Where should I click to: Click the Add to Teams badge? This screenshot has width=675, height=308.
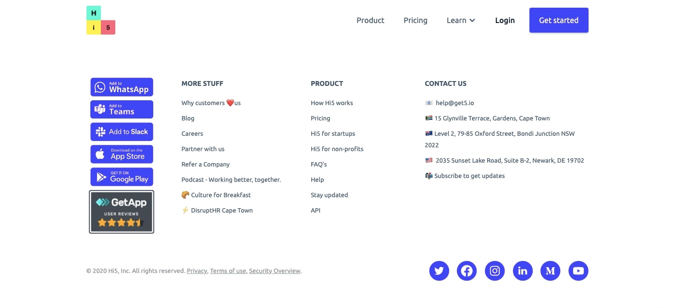click(x=122, y=109)
